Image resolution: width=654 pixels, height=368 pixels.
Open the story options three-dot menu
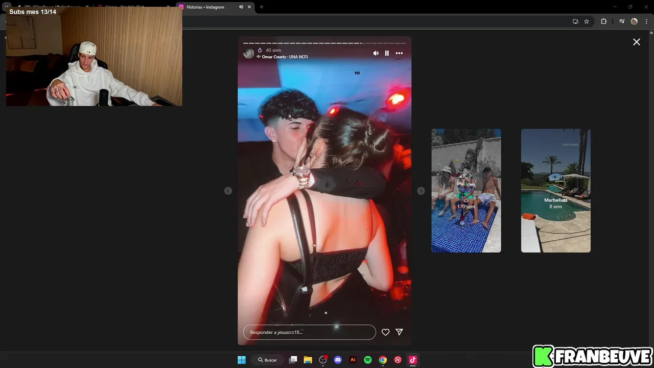tap(399, 53)
